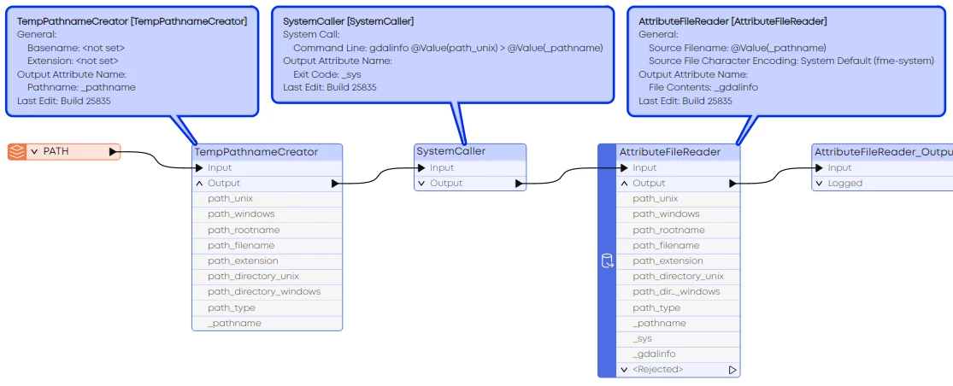The width and height of the screenshot is (953, 386).
Task: Click AttributeFileReader Input port arrow
Action: [624, 167]
